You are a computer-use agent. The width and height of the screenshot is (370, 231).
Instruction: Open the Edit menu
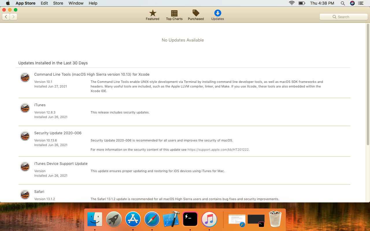pyautogui.click(x=44, y=3)
